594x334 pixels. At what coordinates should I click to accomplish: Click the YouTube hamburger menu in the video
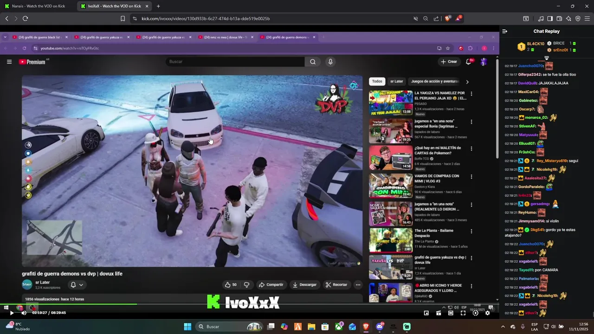click(x=9, y=62)
